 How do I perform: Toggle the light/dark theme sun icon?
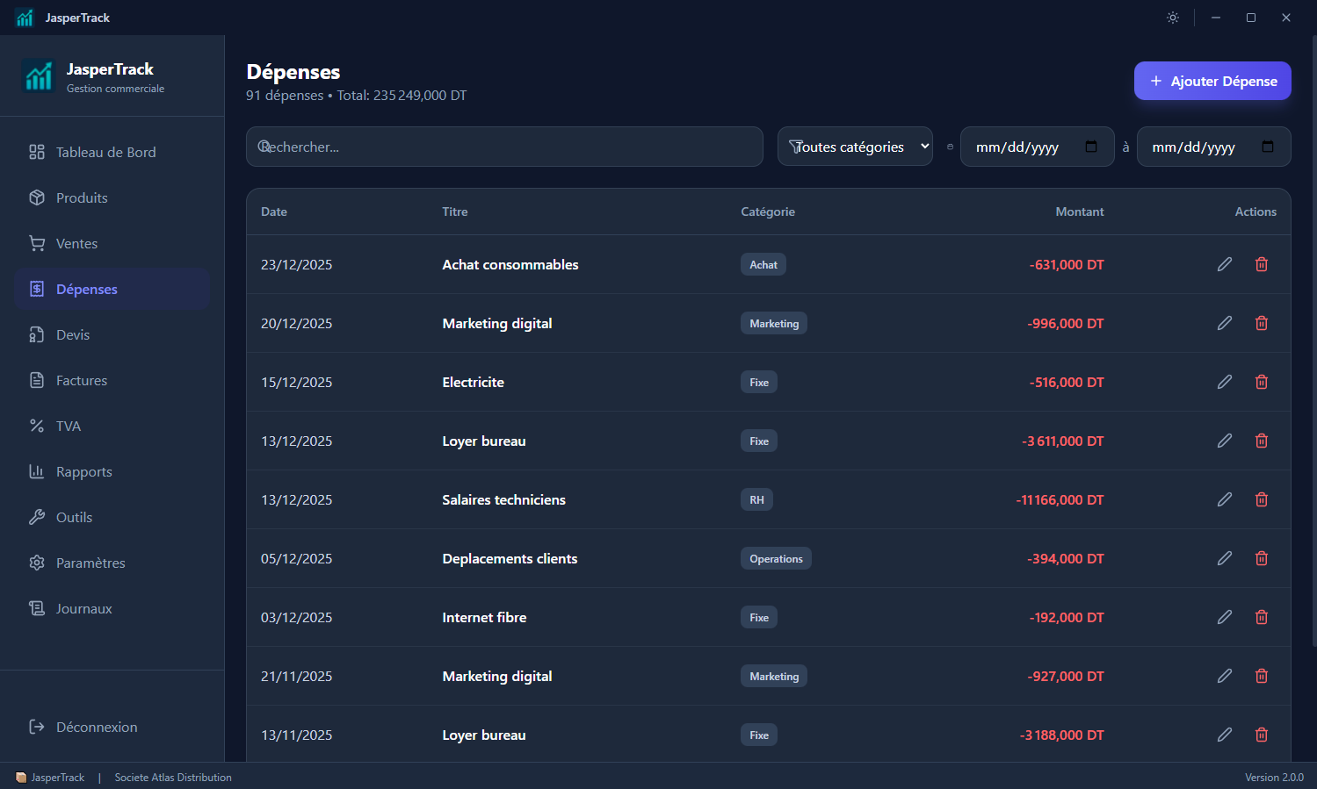coord(1172,18)
